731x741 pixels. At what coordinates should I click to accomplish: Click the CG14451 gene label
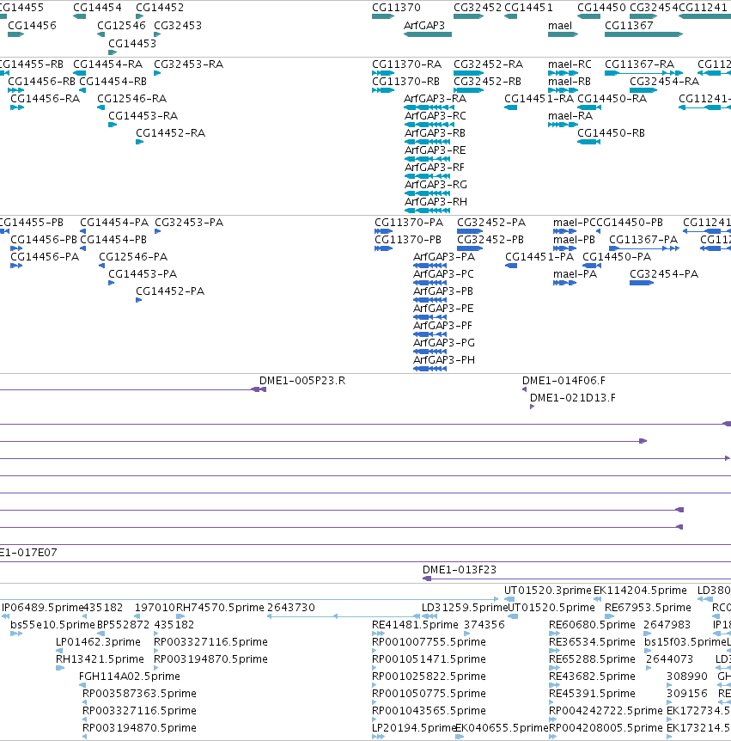click(x=528, y=8)
